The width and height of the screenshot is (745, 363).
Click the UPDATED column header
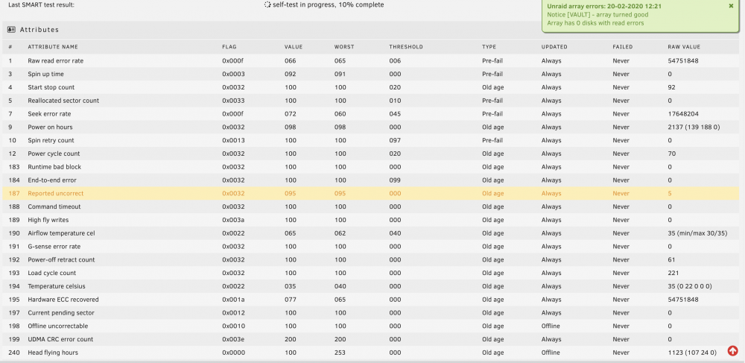pos(554,47)
